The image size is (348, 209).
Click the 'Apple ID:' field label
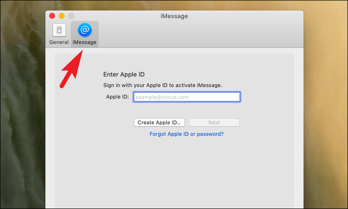click(118, 97)
